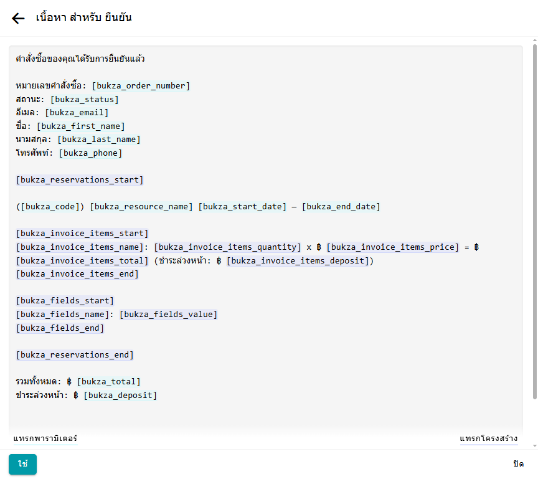Click the ปิด close button
The image size is (538, 479).
[518, 465]
